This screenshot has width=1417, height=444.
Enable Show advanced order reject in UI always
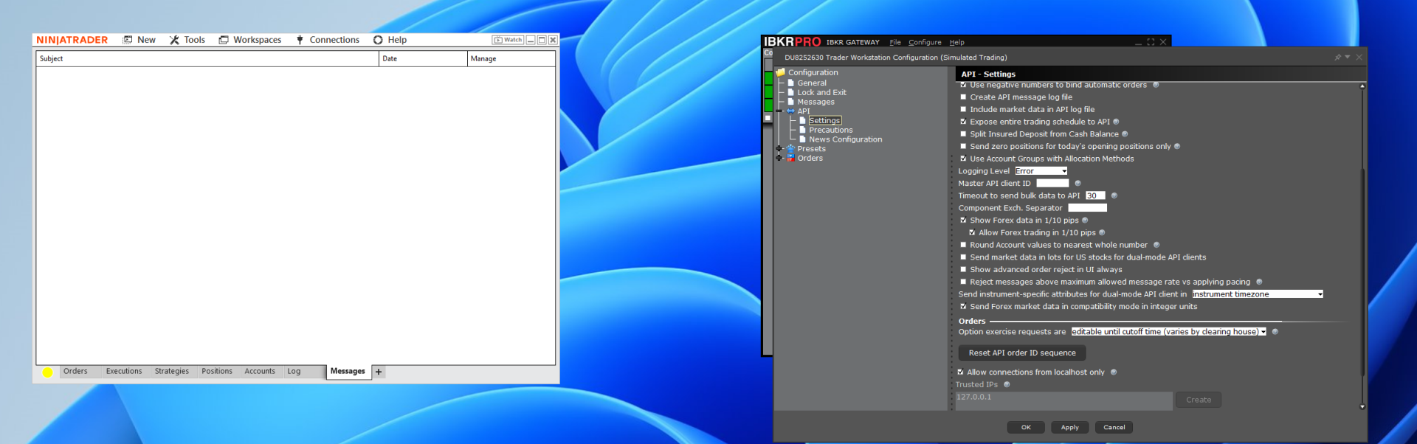(x=963, y=270)
